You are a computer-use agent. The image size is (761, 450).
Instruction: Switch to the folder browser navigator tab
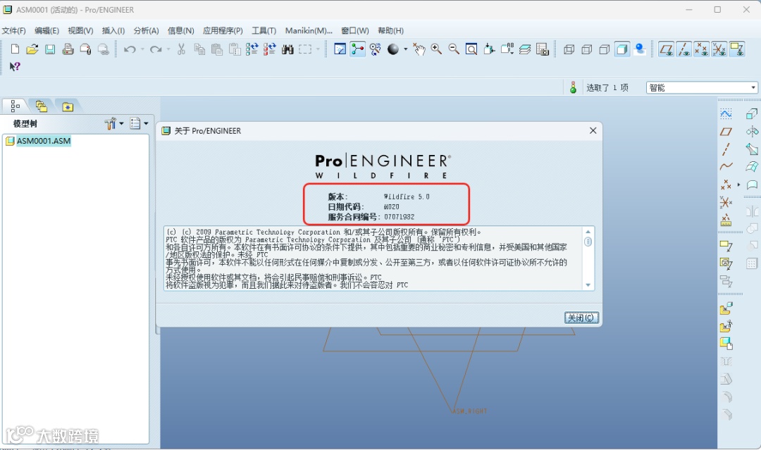[x=42, y=106]
